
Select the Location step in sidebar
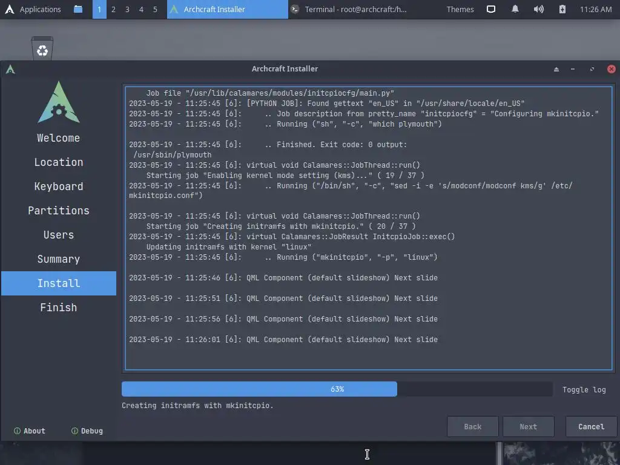[x=59, y=162]
